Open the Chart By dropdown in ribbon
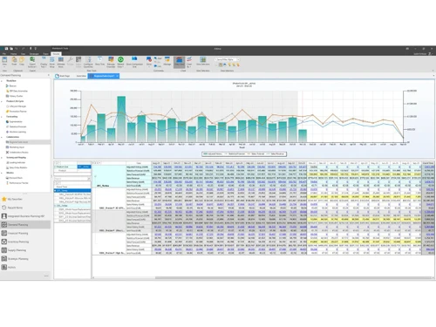Viewport: 436px width, 327px height. click(x=189, y=62)
